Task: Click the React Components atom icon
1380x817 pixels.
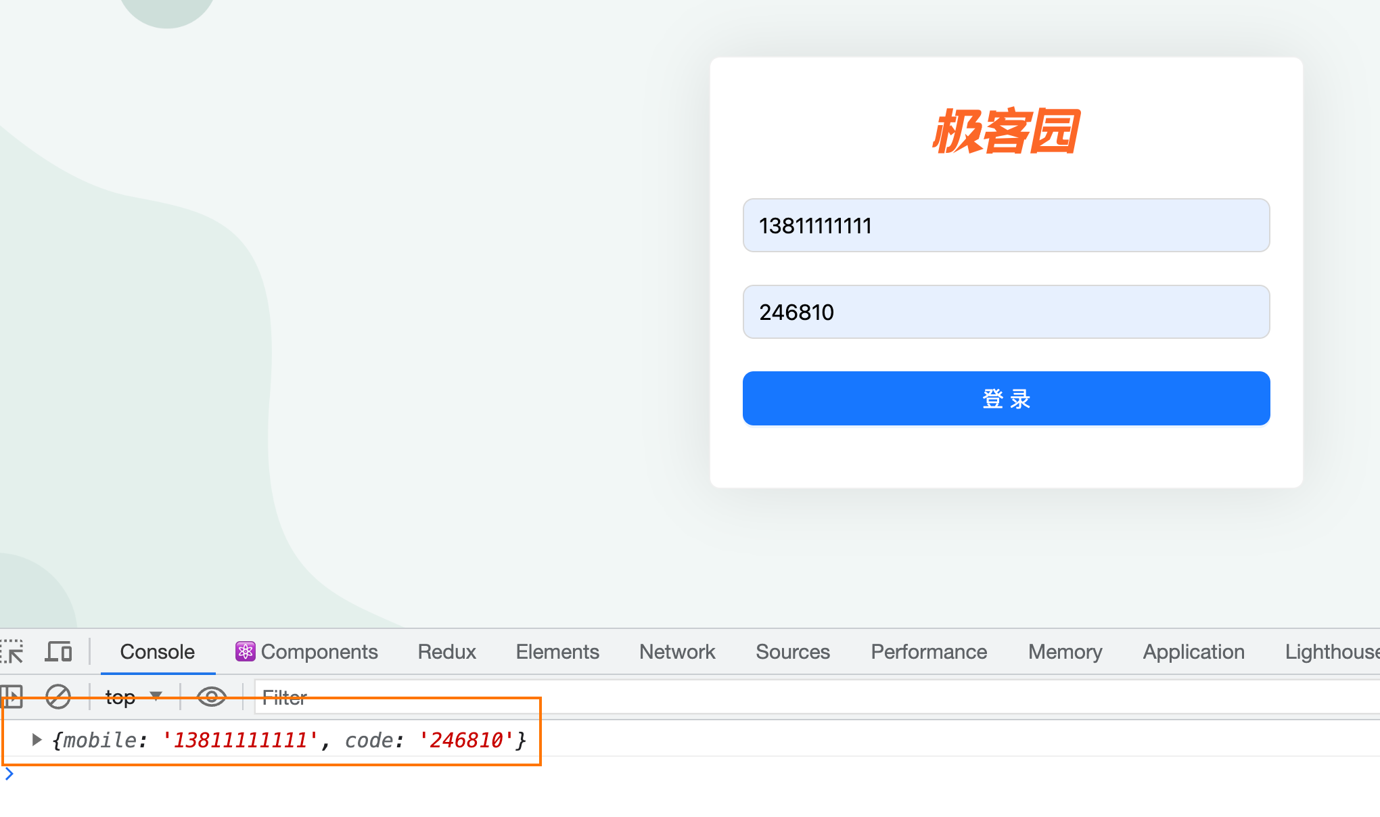Action: coord(245,651)
